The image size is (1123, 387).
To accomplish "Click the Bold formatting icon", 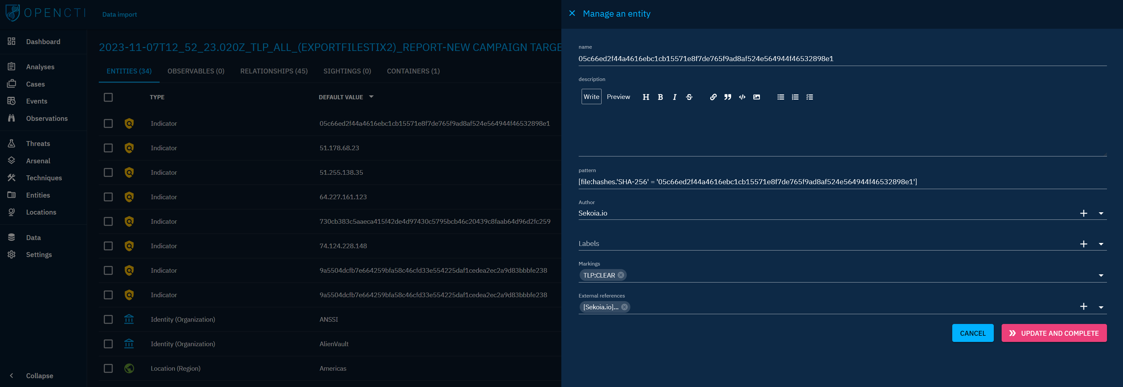I will point(660,97).
